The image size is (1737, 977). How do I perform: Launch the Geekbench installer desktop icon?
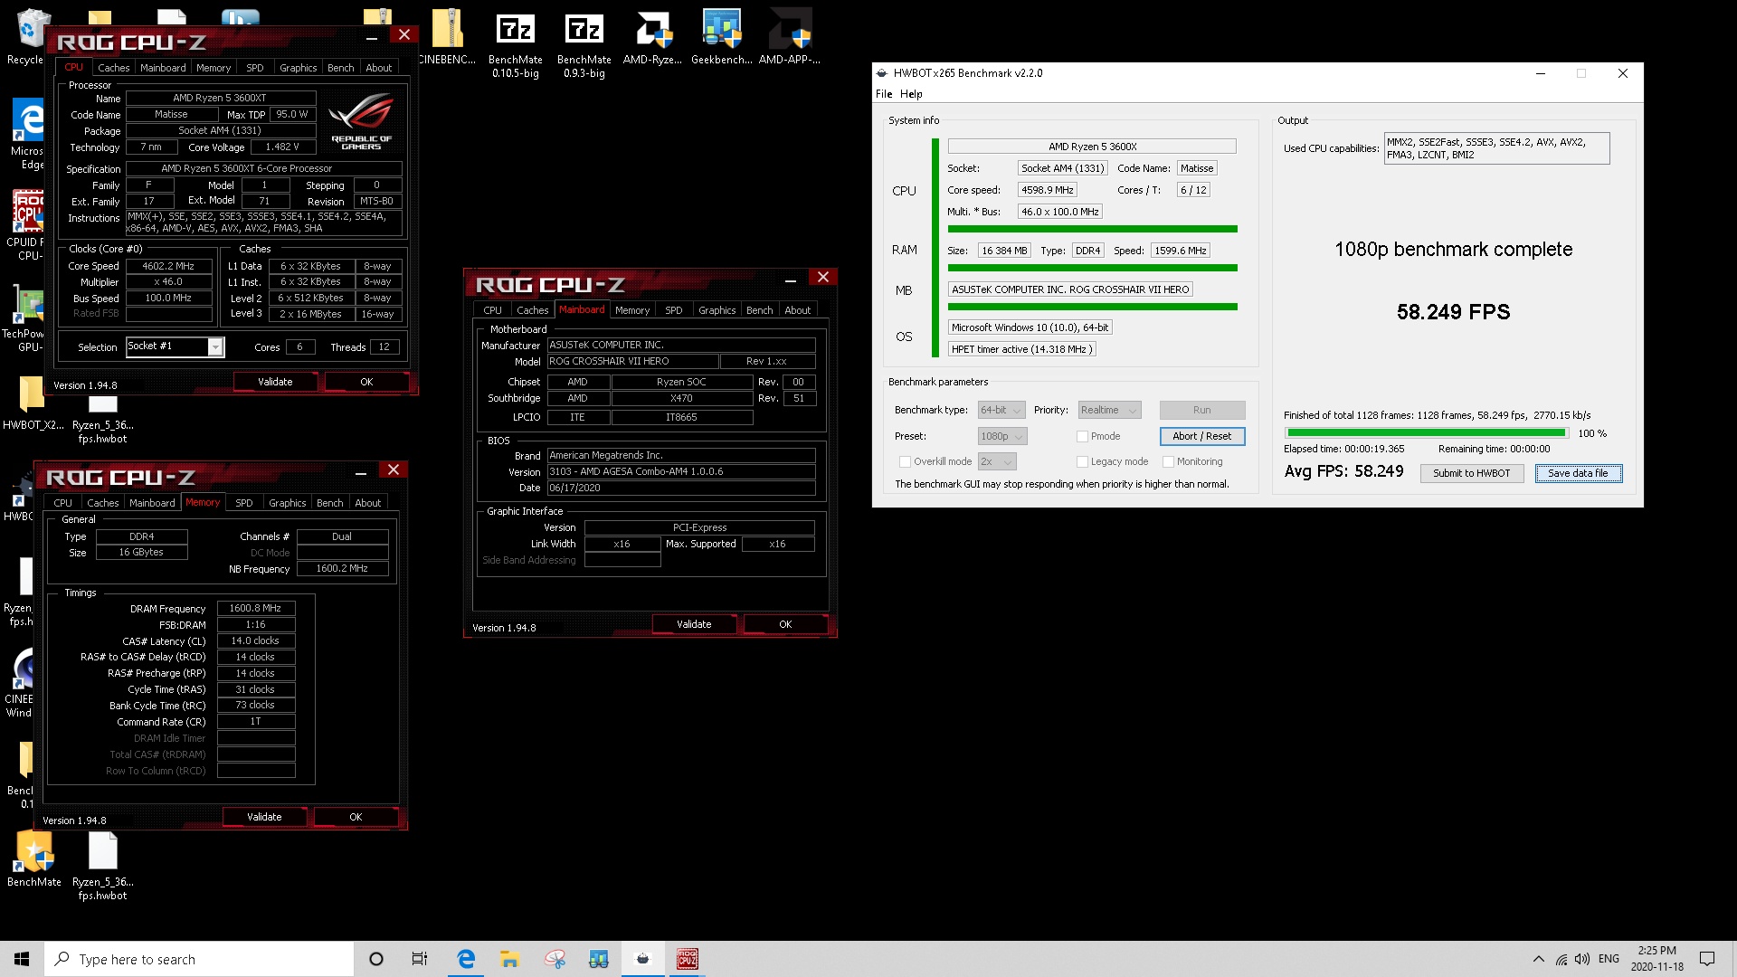[x=721, y=36]
